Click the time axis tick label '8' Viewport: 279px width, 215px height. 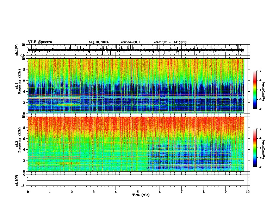204,192
